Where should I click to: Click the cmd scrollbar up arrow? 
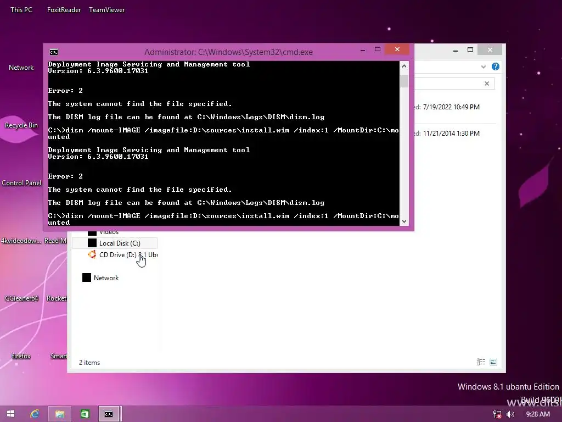click(404, 66)
